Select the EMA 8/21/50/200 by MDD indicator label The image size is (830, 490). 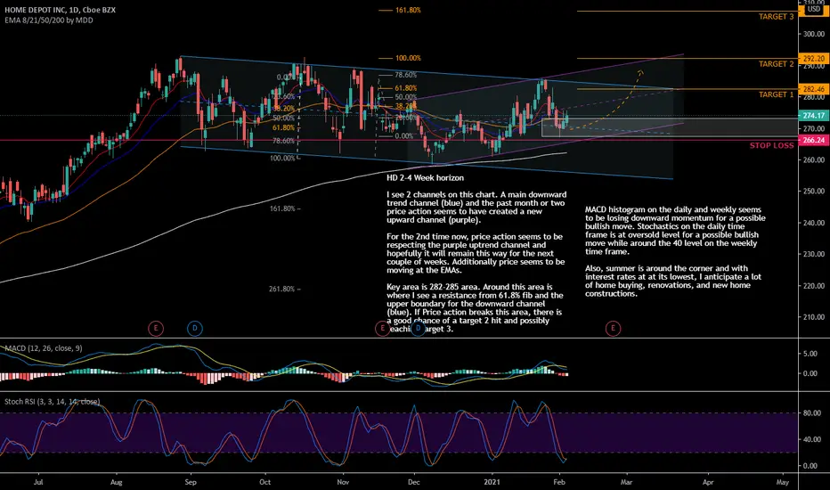click(x=49, y=20)
